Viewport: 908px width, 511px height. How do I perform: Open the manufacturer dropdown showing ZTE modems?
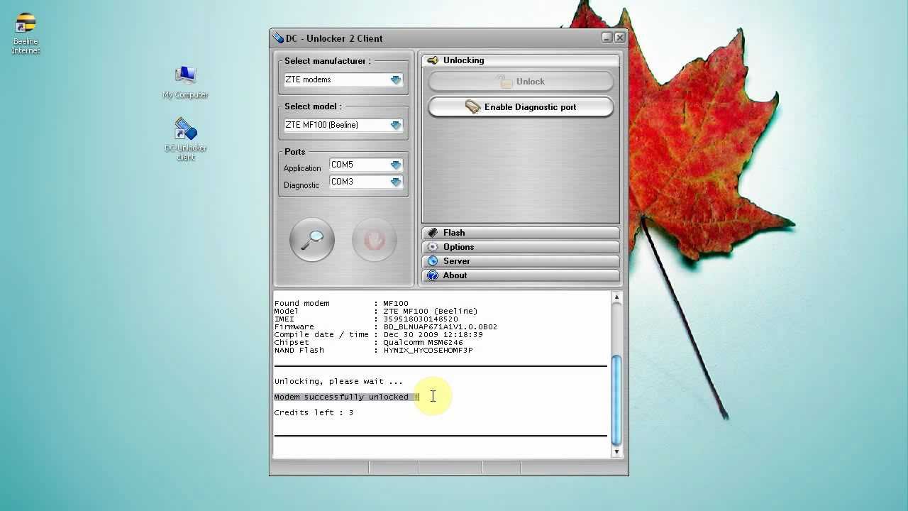343,79
